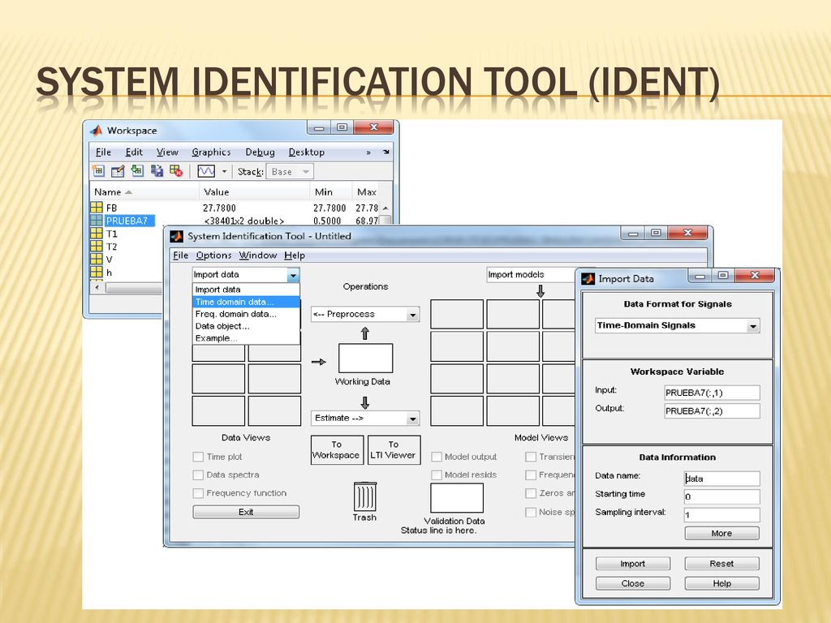Tick the Noise spectrum checkbox
This screenshot has width=831, height=623.
[531, 513]
